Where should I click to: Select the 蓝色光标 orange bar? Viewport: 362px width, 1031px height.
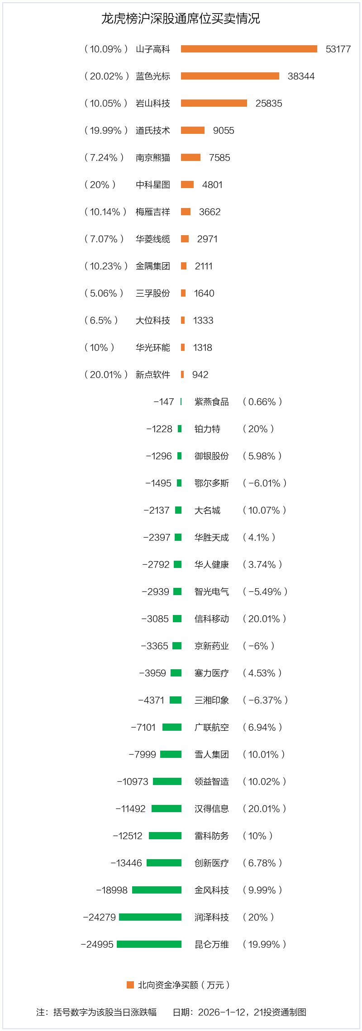click(x=230, y=76)
